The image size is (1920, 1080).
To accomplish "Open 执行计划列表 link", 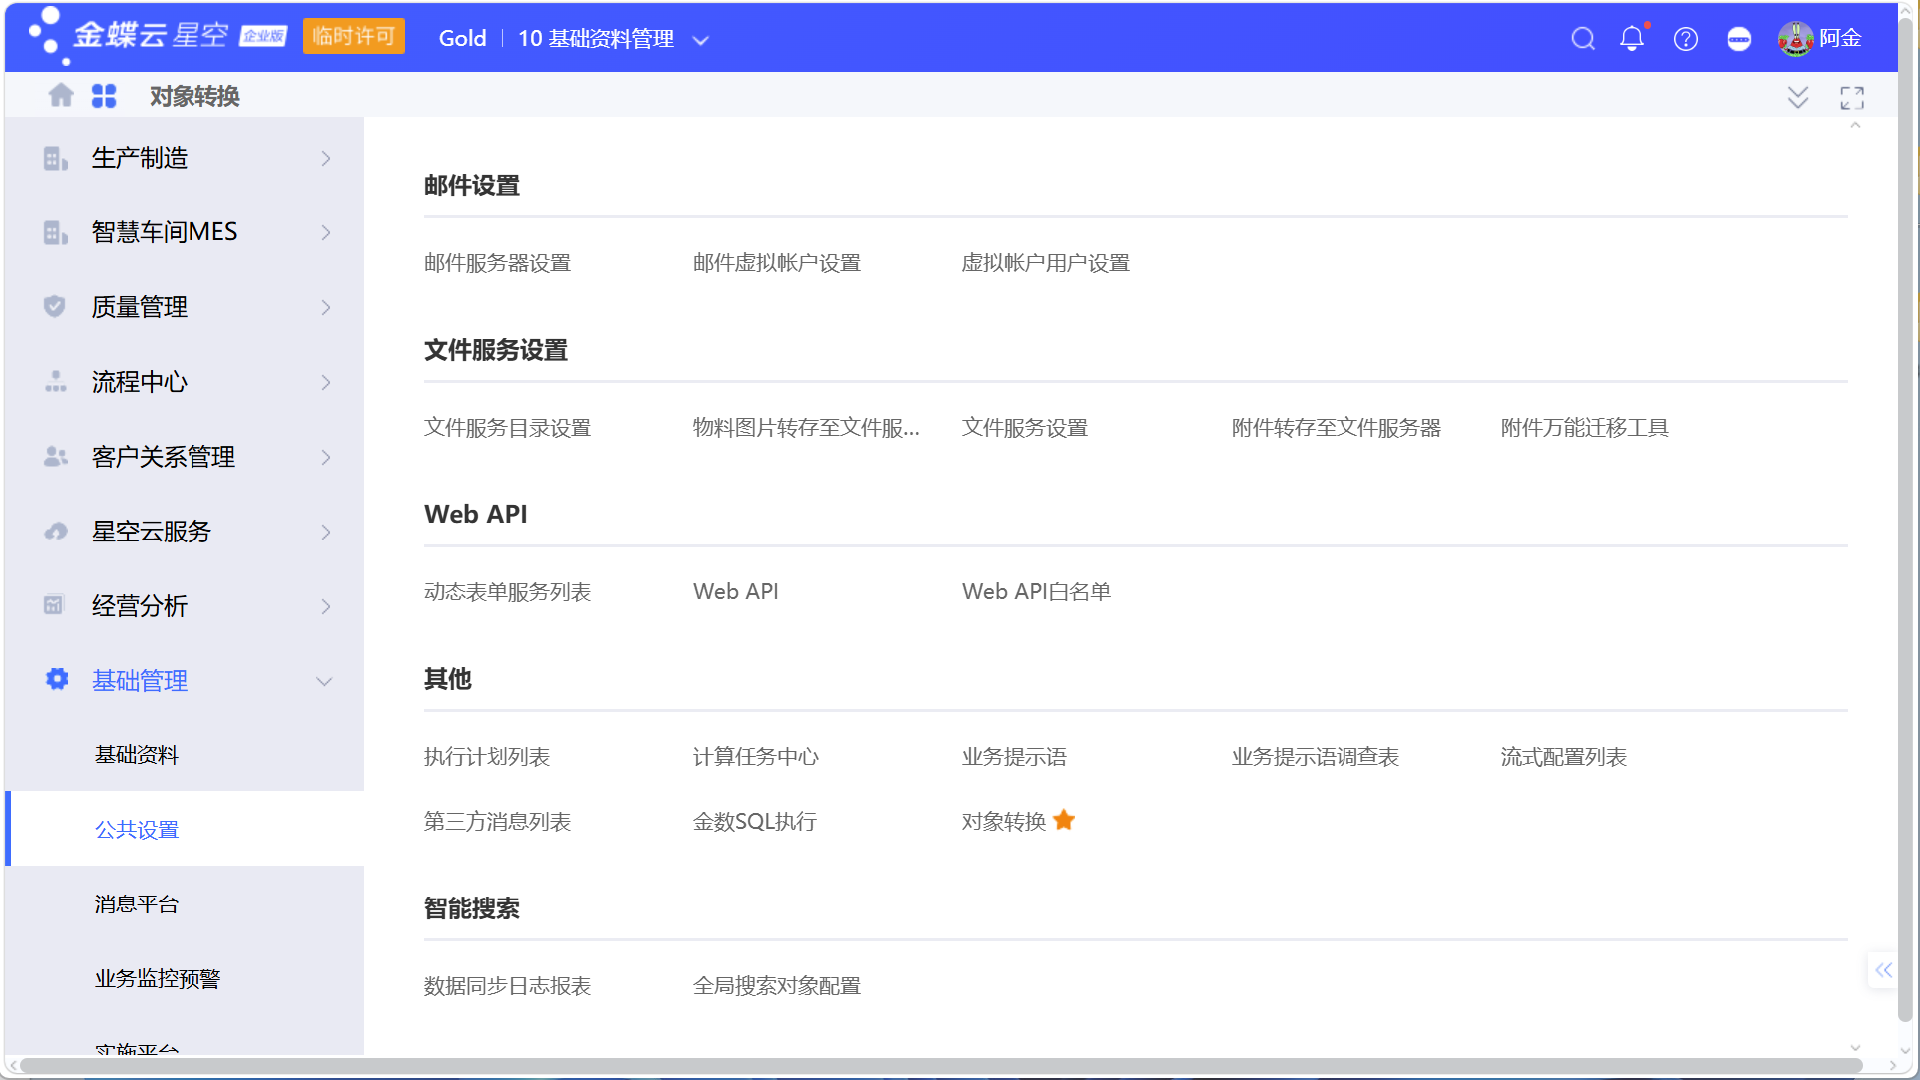I will click(x=487, y=757).
